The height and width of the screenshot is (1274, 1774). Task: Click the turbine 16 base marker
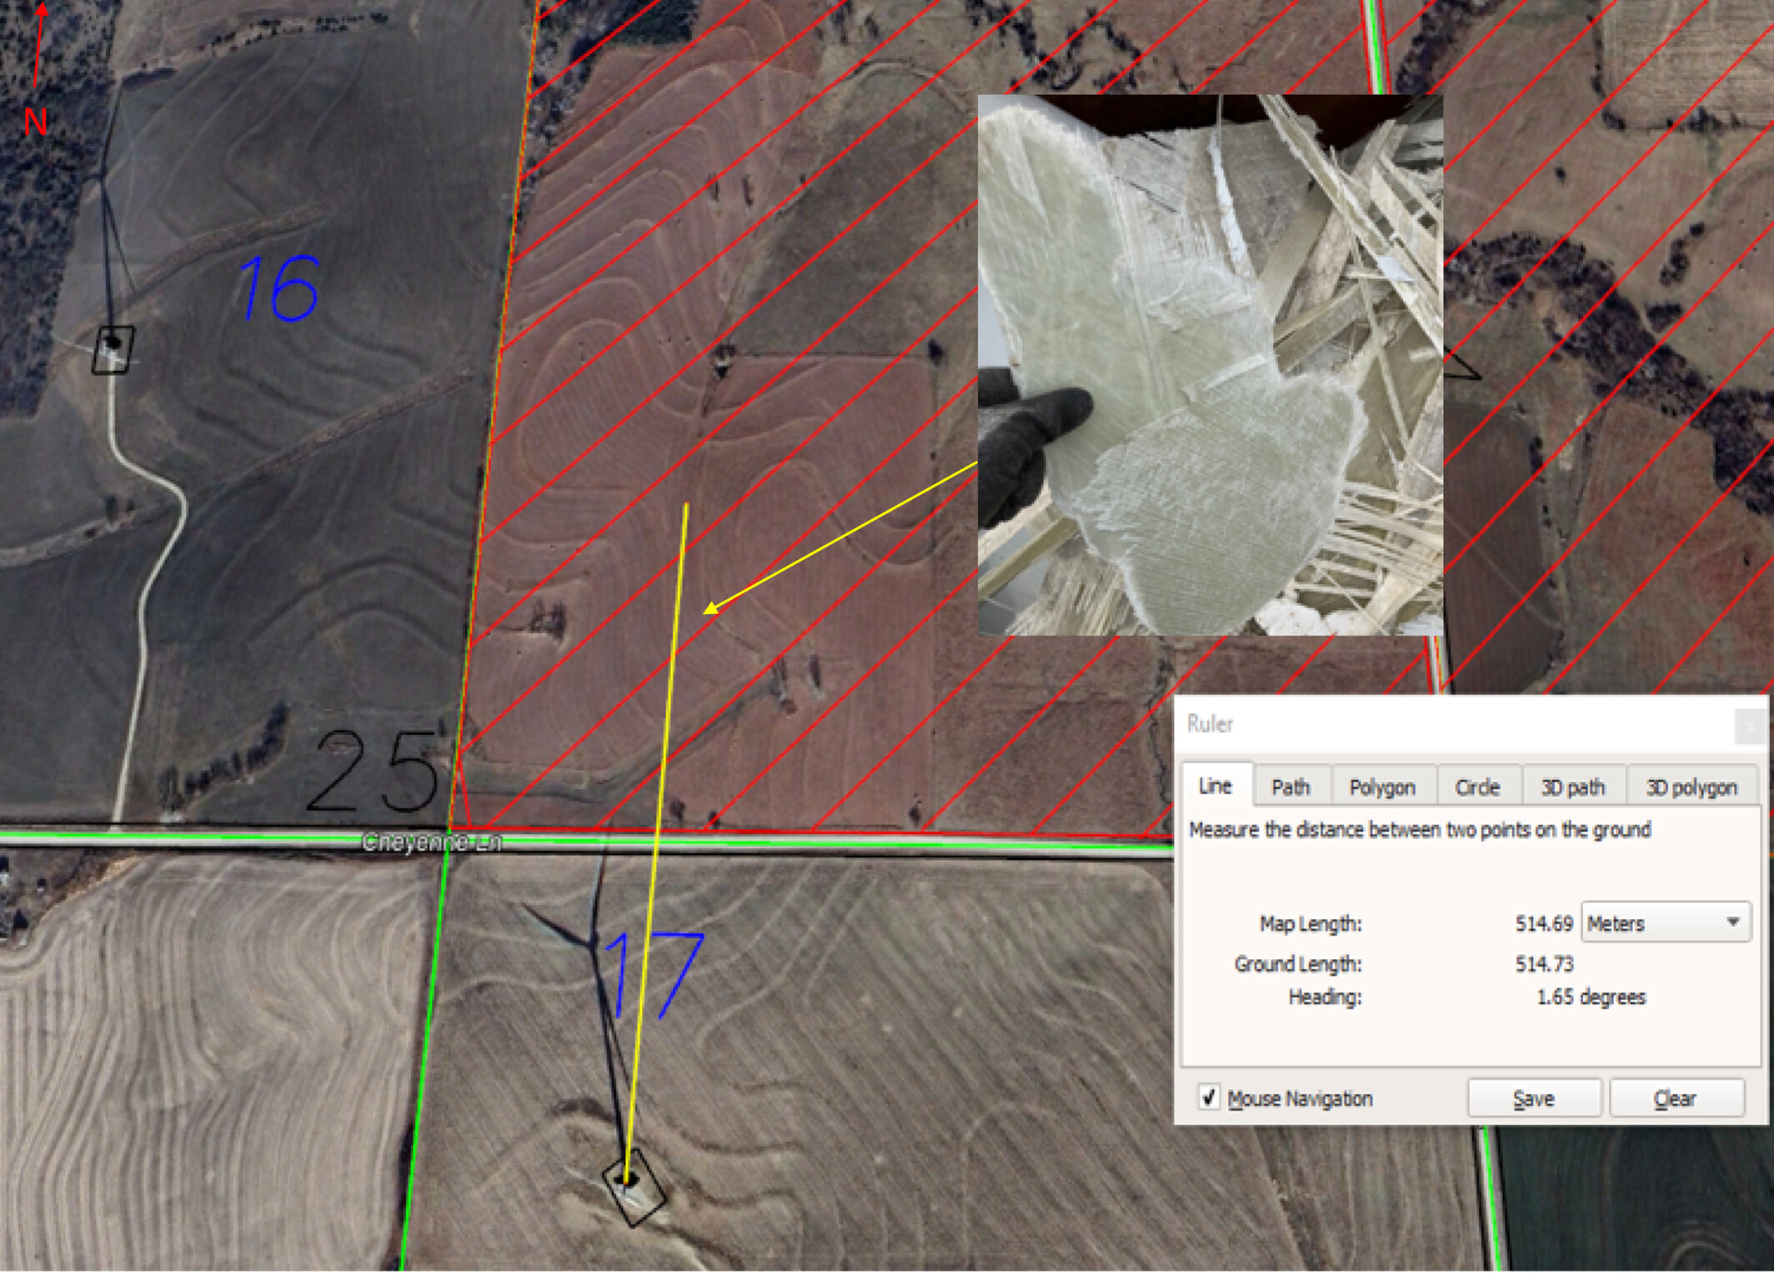click(x=112, y=349)
